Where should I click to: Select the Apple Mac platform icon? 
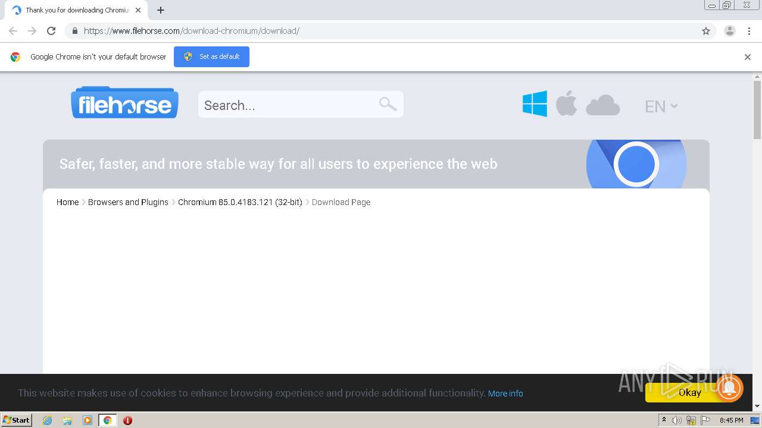click(566, 103)
